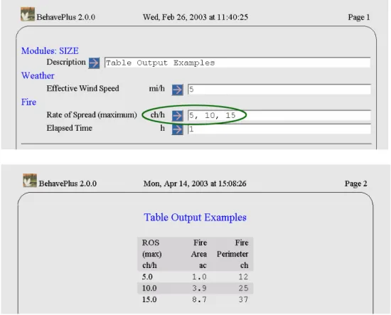Click the Fire Perimeter column header

232,254
